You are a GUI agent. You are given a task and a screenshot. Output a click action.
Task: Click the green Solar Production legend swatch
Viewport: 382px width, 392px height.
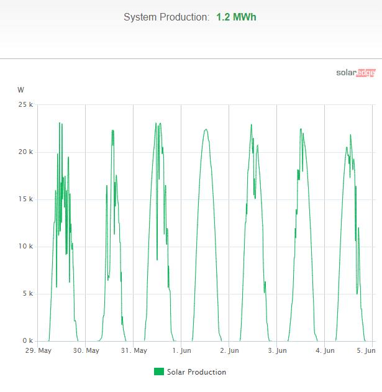158,372
